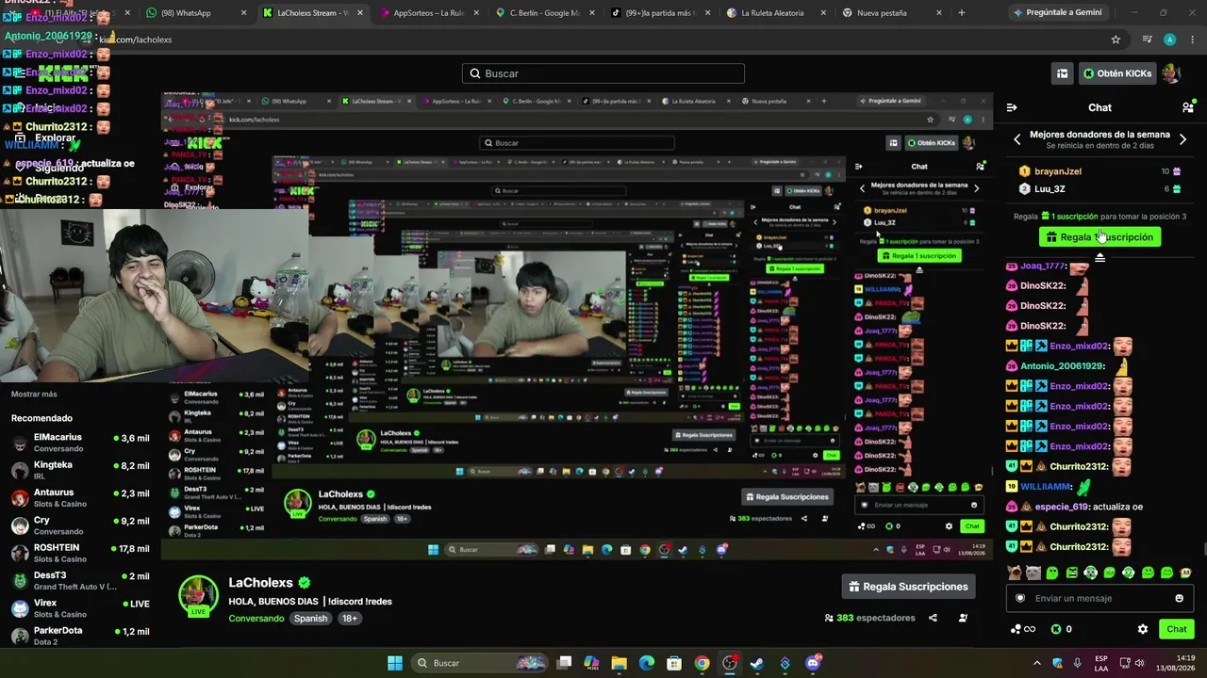Screen dimensions: 1207x678
Task: Open File Explorer from the taskbar
Action: 619,663
